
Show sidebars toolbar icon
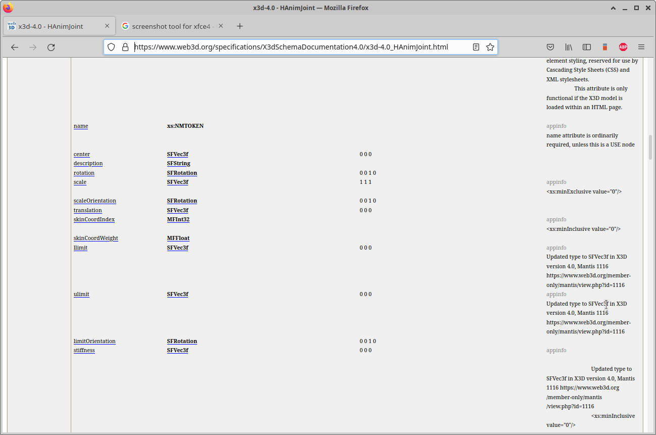click(x=587, y=47)
